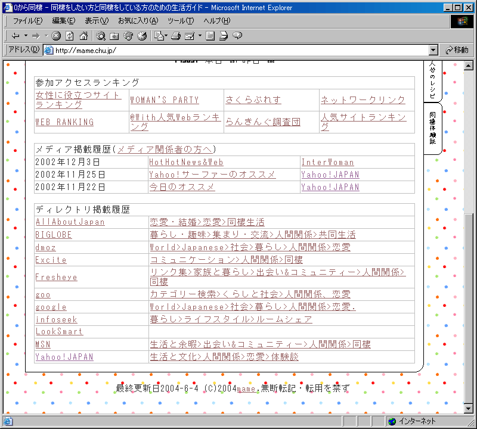477x429 pixels.
Task: Open the 編集(E) menu
Action: click(63, 21)
